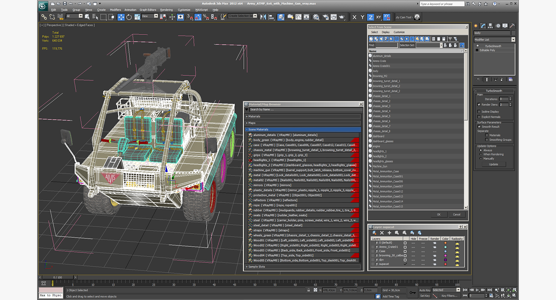Click the supacat layer red color swatch
556x300 pixels.
tap(446, 264)
